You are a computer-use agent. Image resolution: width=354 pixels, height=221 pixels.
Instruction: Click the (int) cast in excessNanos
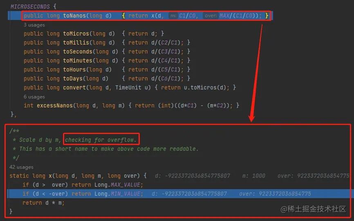pos(166,105)
